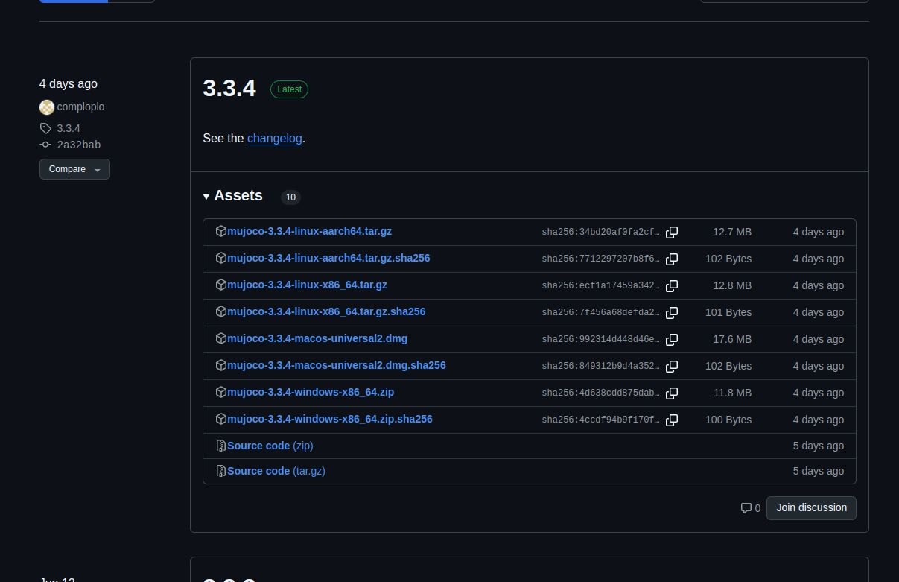
Task: Copy SHA256 hash for windows-x86_64.zip
Action: coord(671,393)
